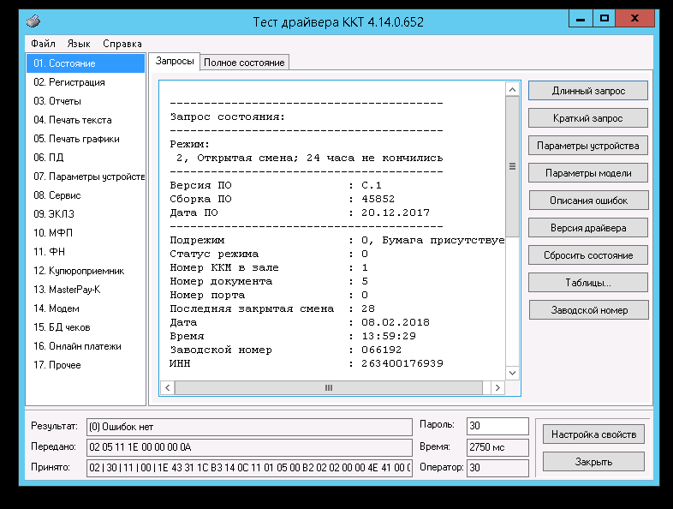Image resolution: width=673 pixels, height=509 pixels.
Task: Switch to the Запросы tab
Action: [175, 62]
